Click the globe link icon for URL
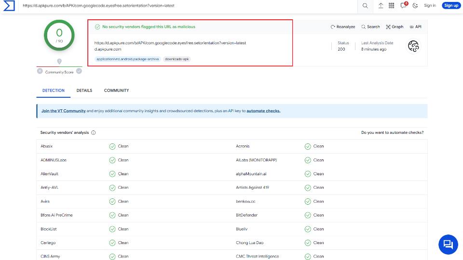The height and width of the screenshot is (260, 463). (413, 46)
